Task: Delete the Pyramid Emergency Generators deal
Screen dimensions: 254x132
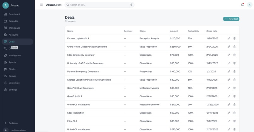Action: point(234,72)
